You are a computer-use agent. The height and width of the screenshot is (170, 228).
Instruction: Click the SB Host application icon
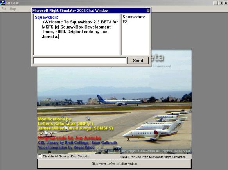[3, 3]
